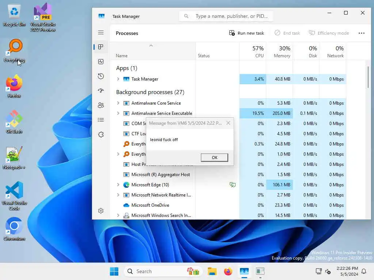Click the Task Manager vertical scrollbar
The width and height of the screenshot is (374, 280).
(368, 77)
